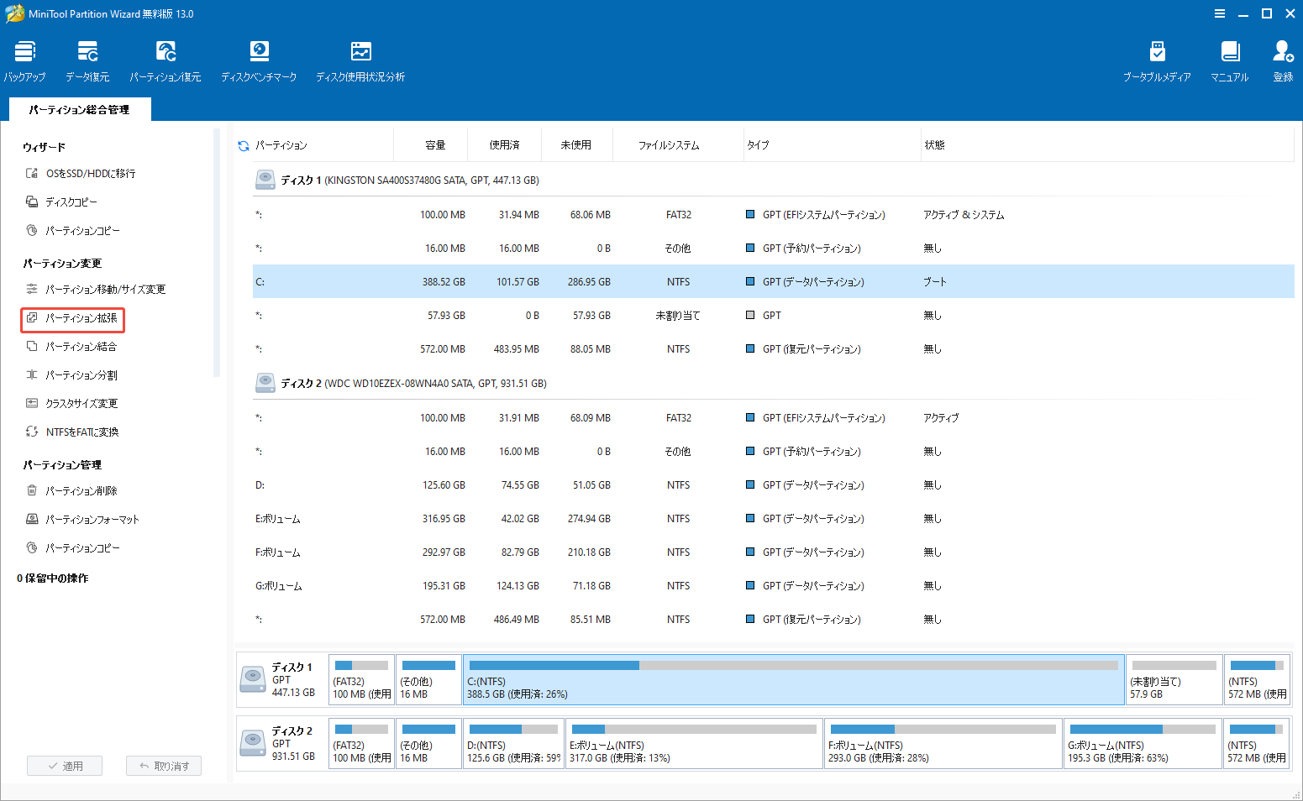Launch ディスクベンチマーク (Disk Benchmark)

[259, 59]
